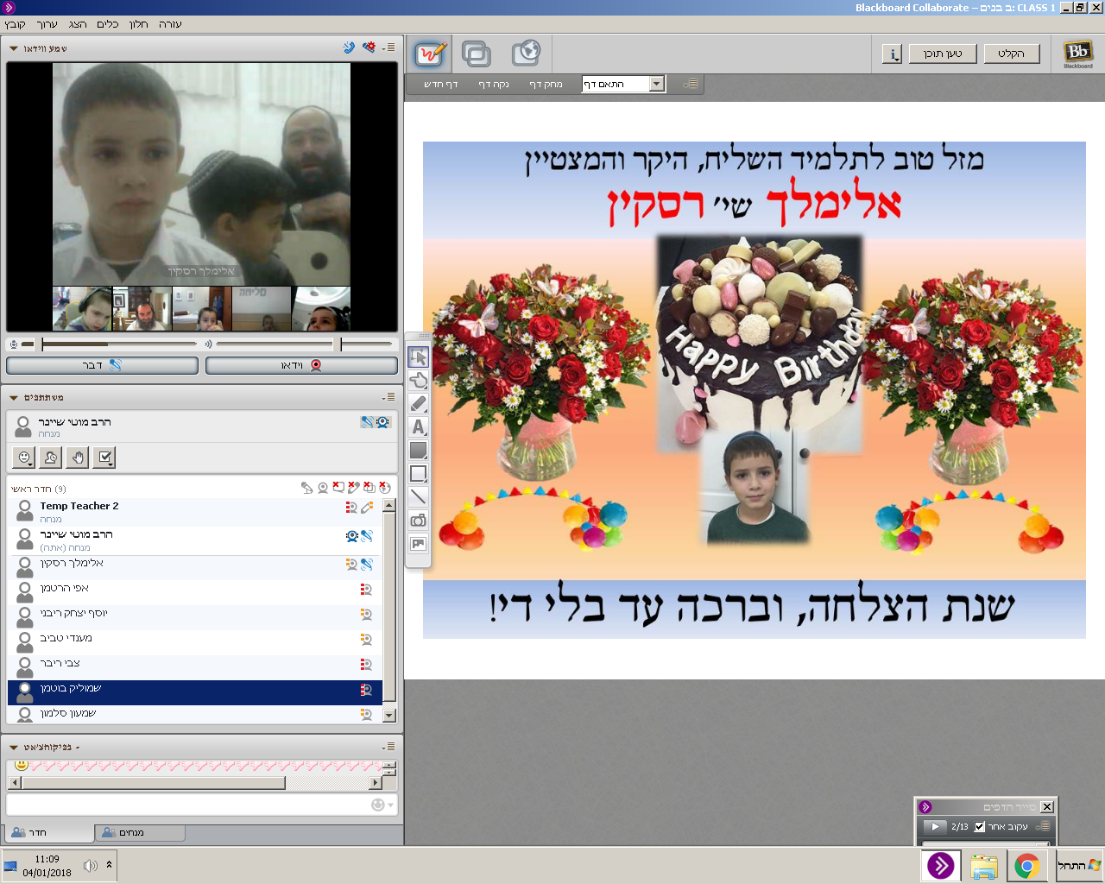Select the whiteboard pencil tool

click(x=418, y=403)
